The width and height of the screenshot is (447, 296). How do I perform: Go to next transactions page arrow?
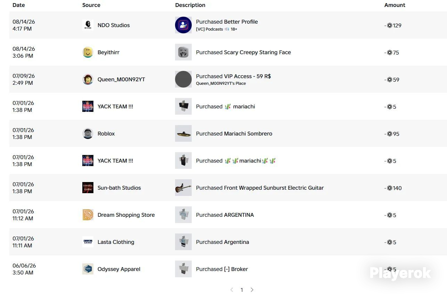tap(252, 290)
